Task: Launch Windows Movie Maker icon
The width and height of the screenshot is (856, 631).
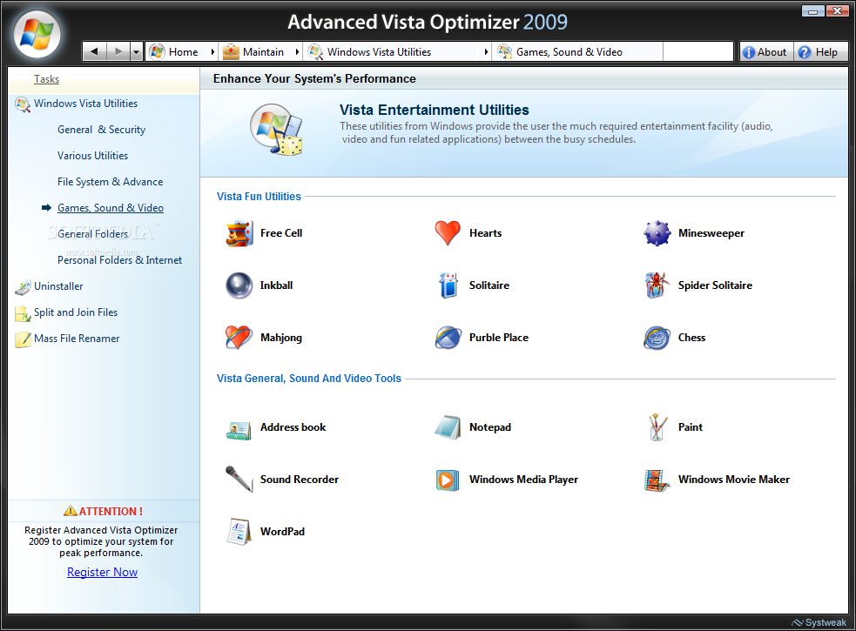Action: point(657,480)
